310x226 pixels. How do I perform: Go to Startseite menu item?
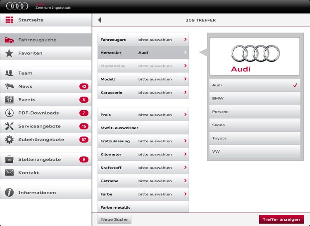pyautogui.click(x=45, y=20)
